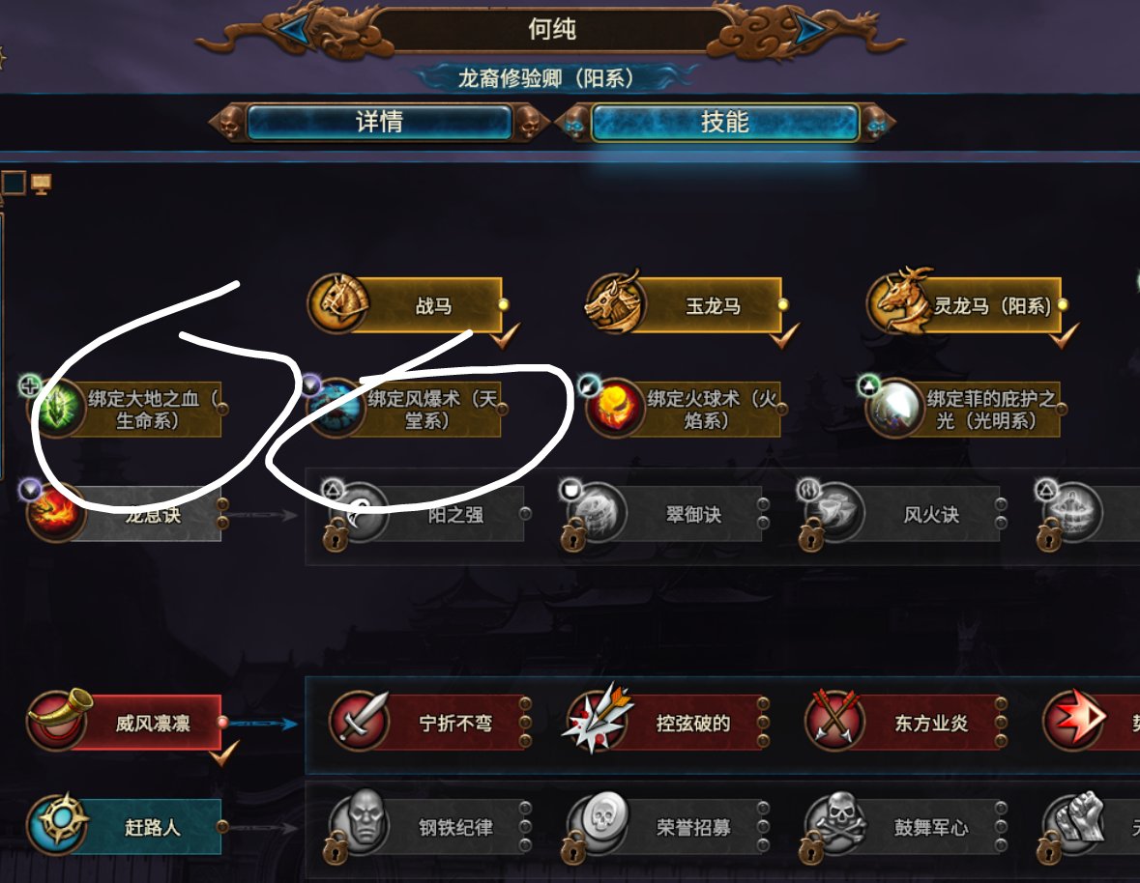Viewport: 1140px width, 883px height.
Task: Select the 宁折不弯 sword skill icon
Action: (360, 721)
